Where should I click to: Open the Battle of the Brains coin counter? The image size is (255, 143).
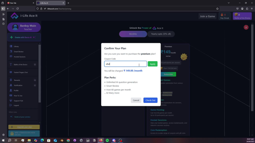click(242, 16)
